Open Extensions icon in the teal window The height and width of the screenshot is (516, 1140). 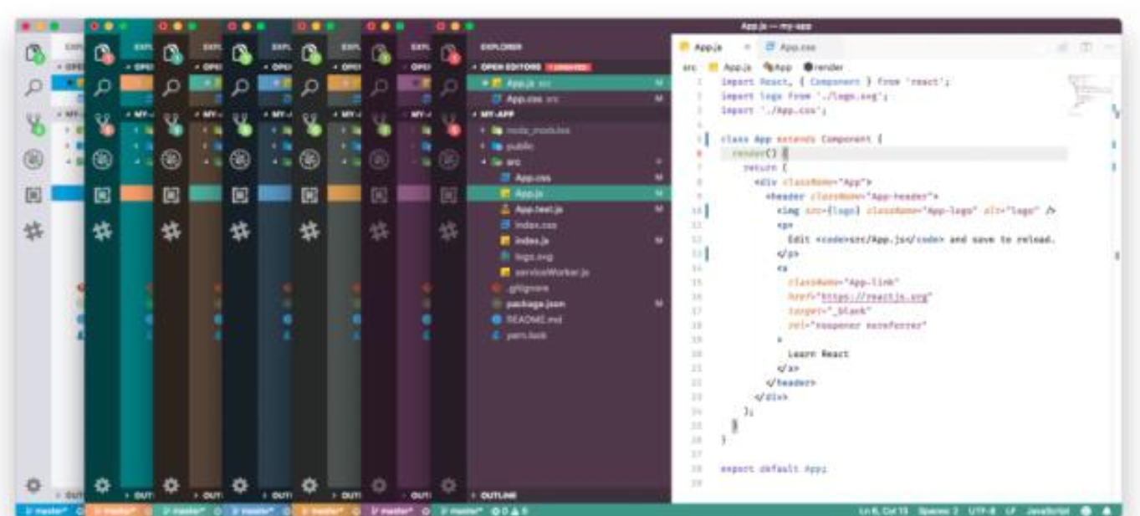click(103, 196)
